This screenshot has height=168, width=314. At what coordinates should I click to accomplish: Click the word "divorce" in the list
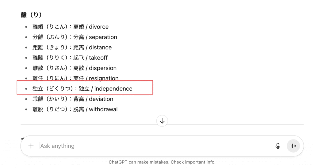tap(99, 27)
